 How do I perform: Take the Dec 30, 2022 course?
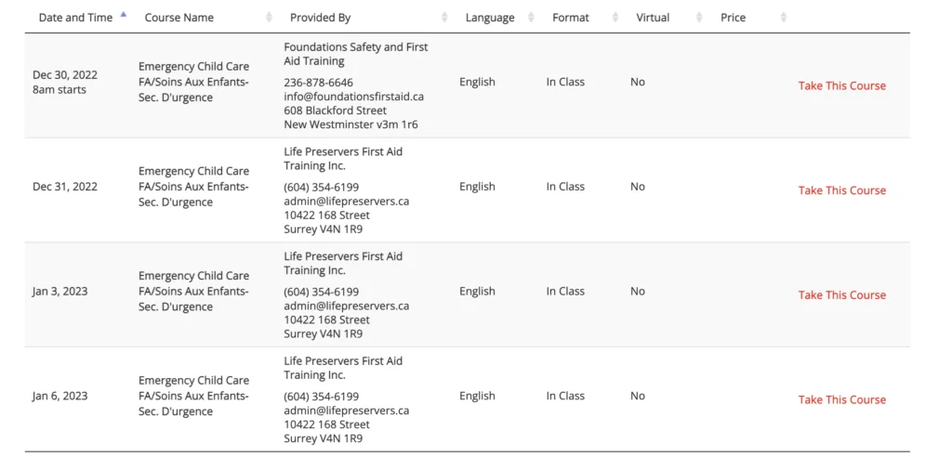pos(842,85)
